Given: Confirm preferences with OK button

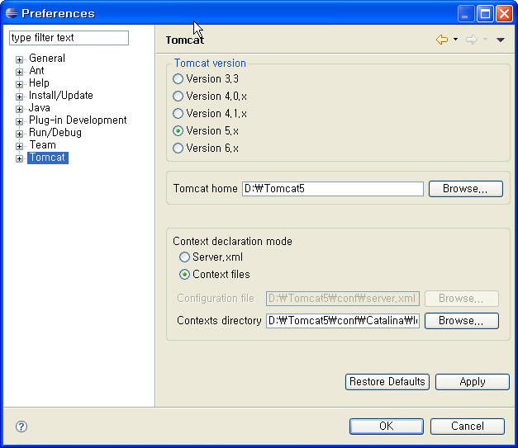Looking at the screenshot, I should click(x=387, y=427).
